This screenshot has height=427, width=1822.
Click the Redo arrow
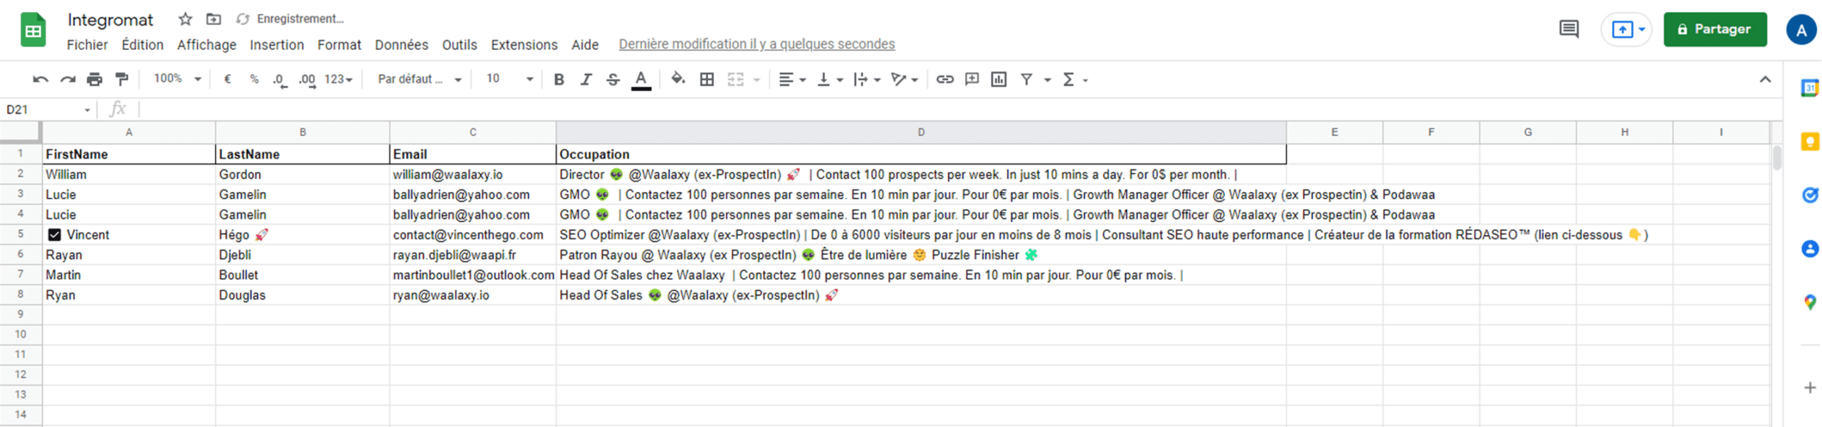68,80
